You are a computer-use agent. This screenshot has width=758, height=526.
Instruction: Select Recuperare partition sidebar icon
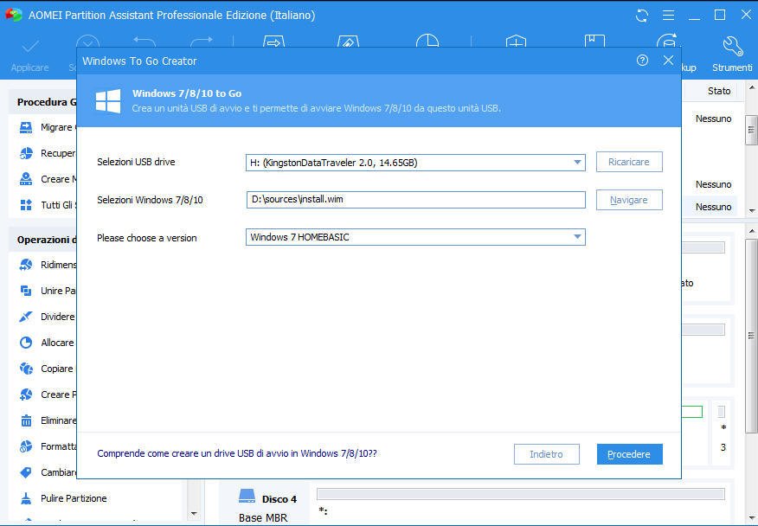[26, 153]
